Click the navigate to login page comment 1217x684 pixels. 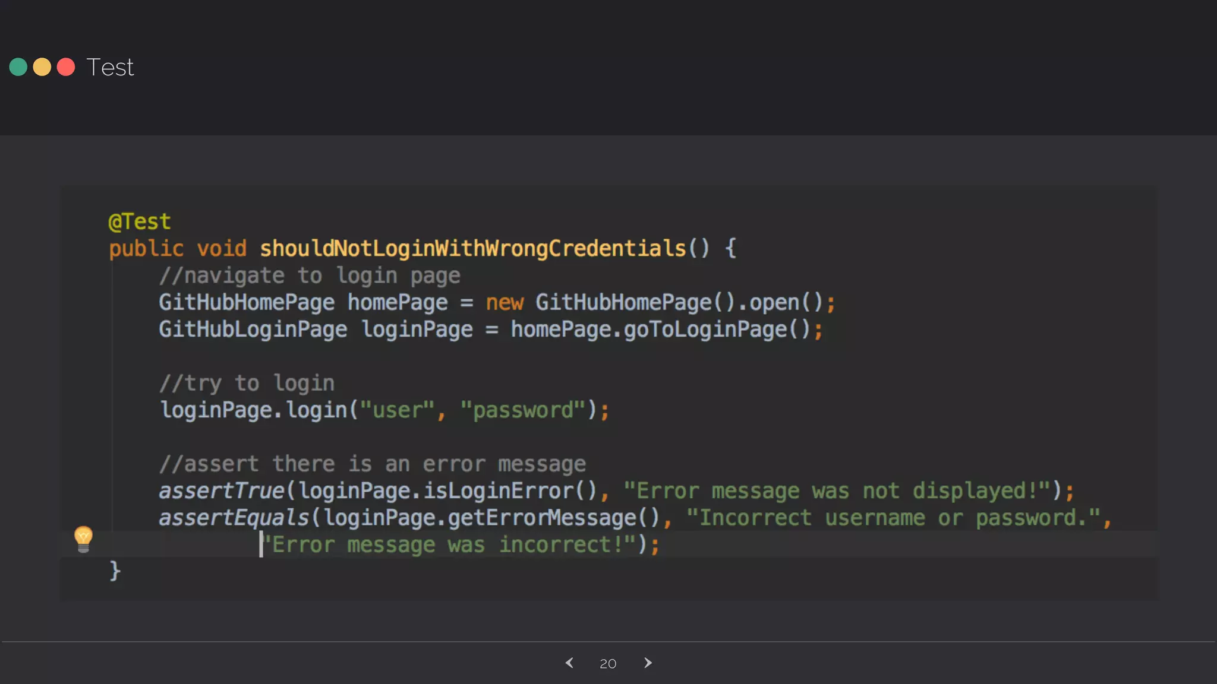(310, 275)
